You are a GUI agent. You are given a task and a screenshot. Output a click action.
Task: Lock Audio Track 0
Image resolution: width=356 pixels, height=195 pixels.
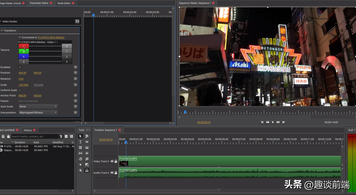[x=116, y=173]
